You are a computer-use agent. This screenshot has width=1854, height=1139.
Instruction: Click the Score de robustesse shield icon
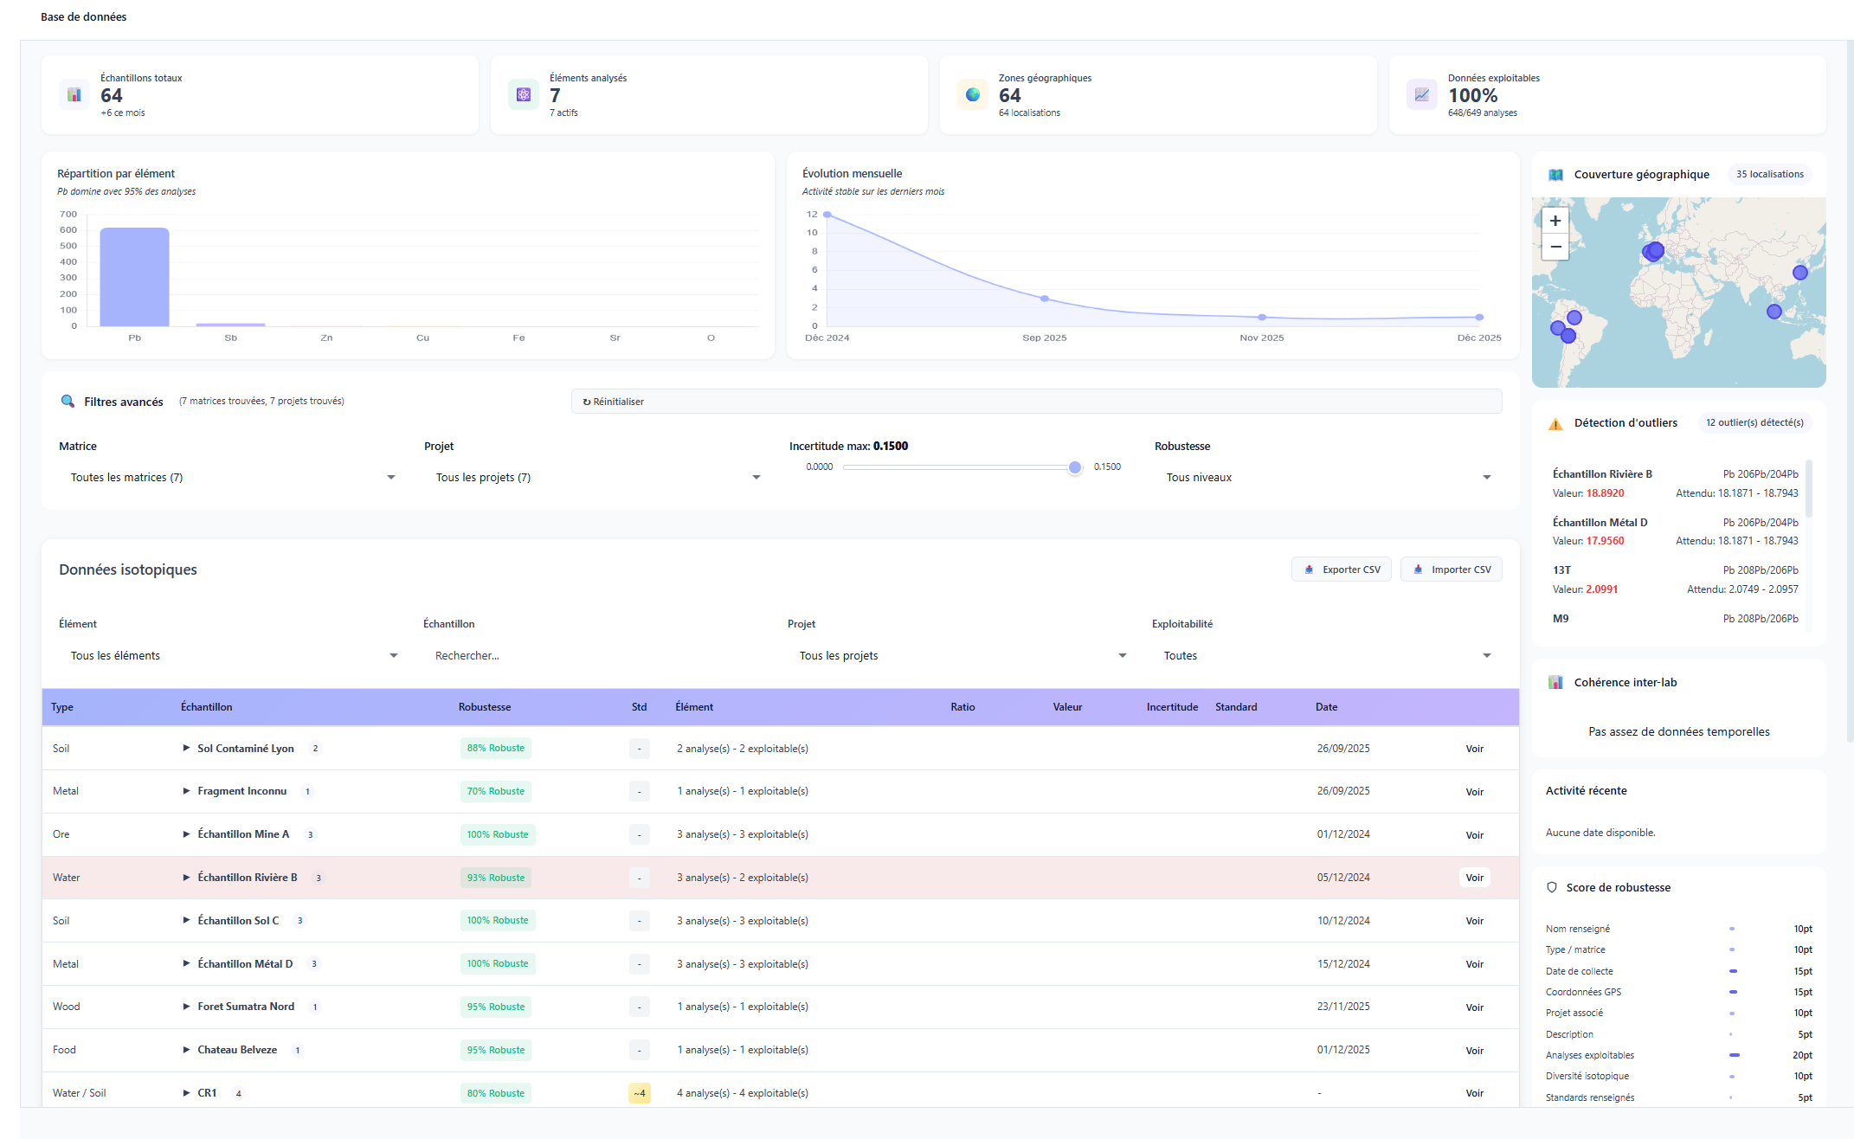1552,887
